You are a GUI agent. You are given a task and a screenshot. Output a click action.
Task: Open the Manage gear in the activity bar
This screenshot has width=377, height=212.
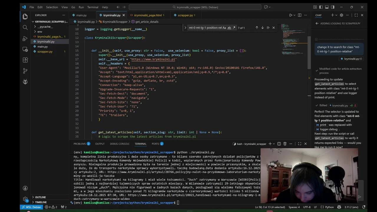click(x=25, y=199)
